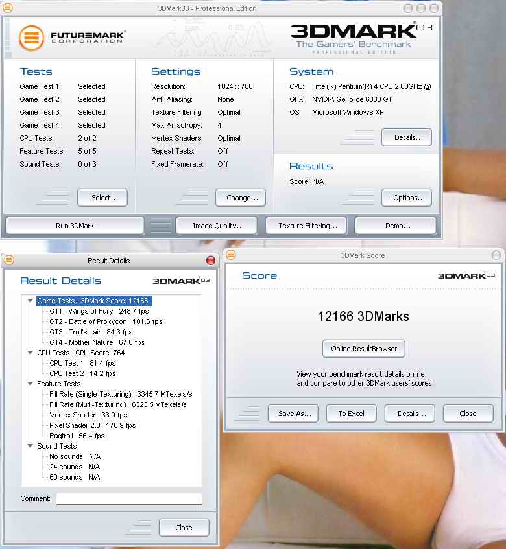The image size is (506, 549).
Task: Select GT2 - Battle of Proxycon row
Action: point(106,321)
